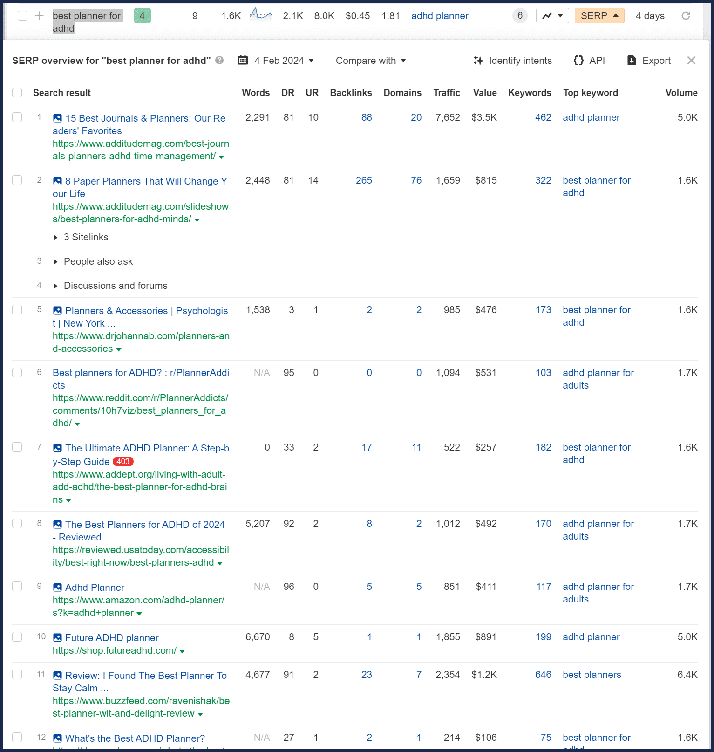The image size is (714, 752).
Task: Click thumbnail icon of Adhd Planner Amazon result
Action: pos(57,588)
